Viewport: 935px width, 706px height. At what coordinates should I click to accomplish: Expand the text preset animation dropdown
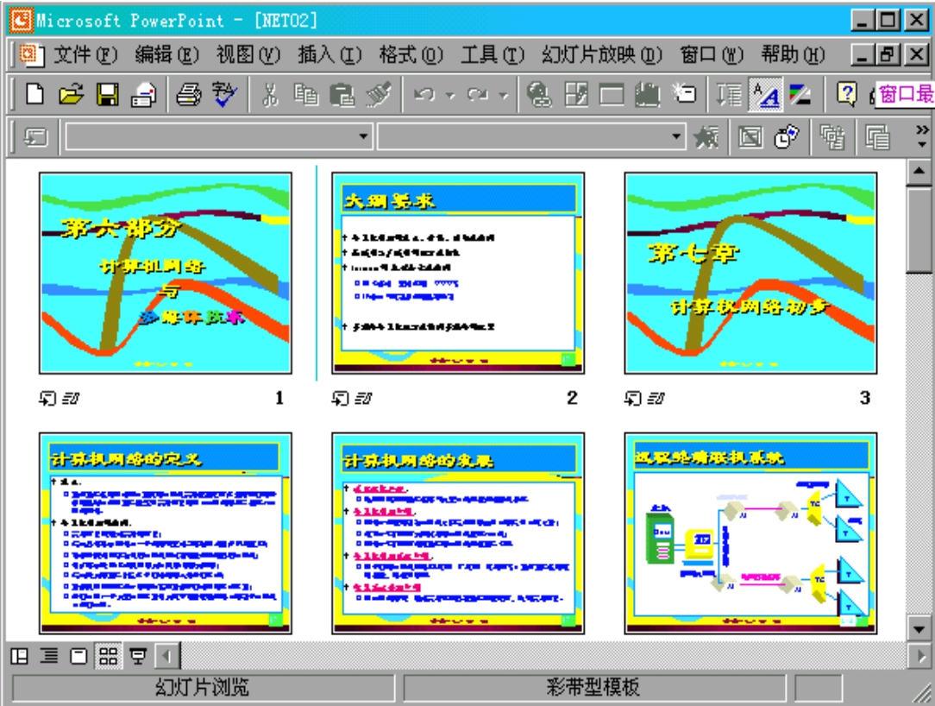coord(677,137)
